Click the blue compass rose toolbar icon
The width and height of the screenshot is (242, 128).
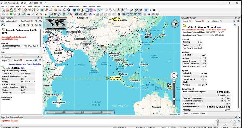pos(74,10)
